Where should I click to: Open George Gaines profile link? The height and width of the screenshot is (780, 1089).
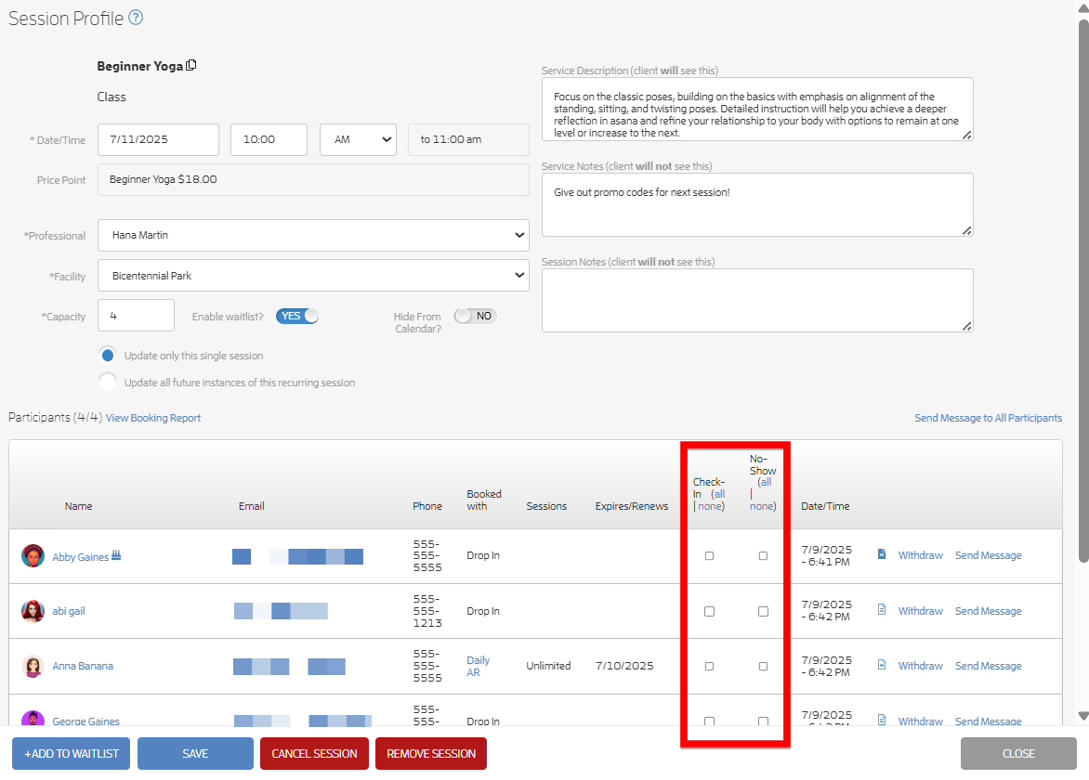coord(86,721)
